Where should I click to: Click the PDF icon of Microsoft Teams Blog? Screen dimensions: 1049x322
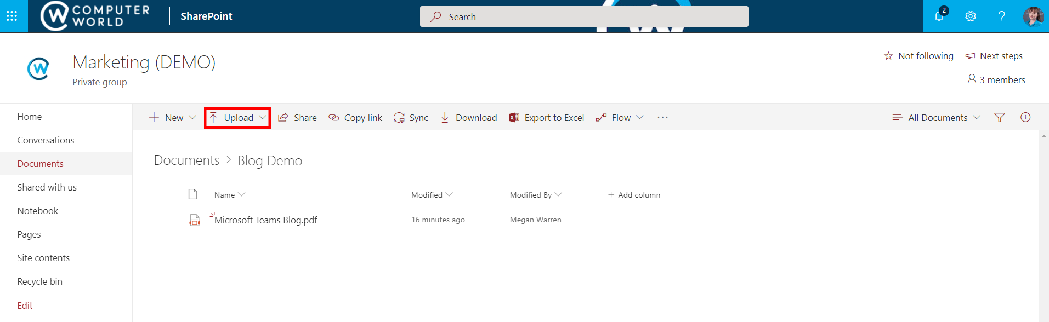pyautogui.click(x=195, y=220)
